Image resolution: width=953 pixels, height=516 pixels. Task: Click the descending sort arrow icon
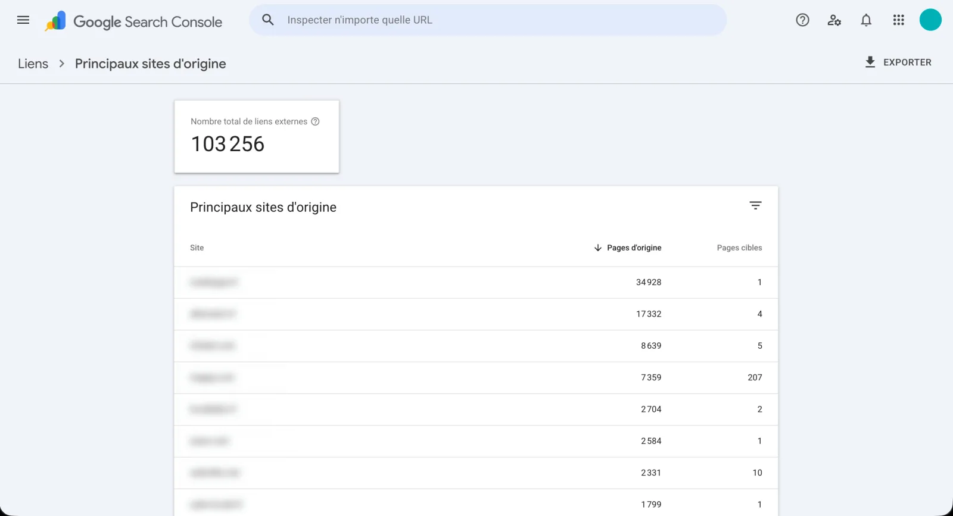point(598,248)
